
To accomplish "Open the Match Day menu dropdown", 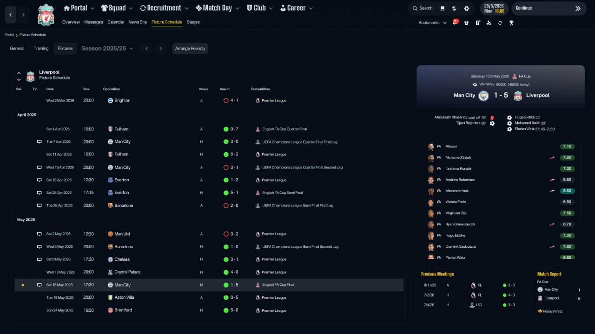I will click(x=217, y=8).
